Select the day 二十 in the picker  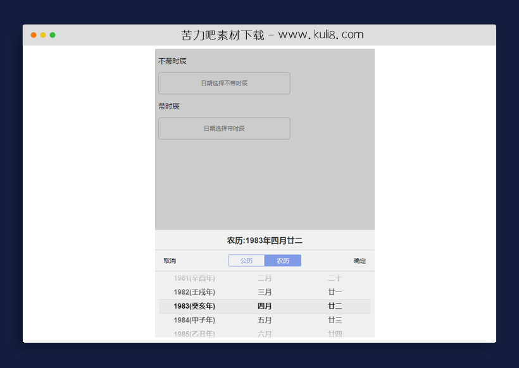(x=335, y=278)
